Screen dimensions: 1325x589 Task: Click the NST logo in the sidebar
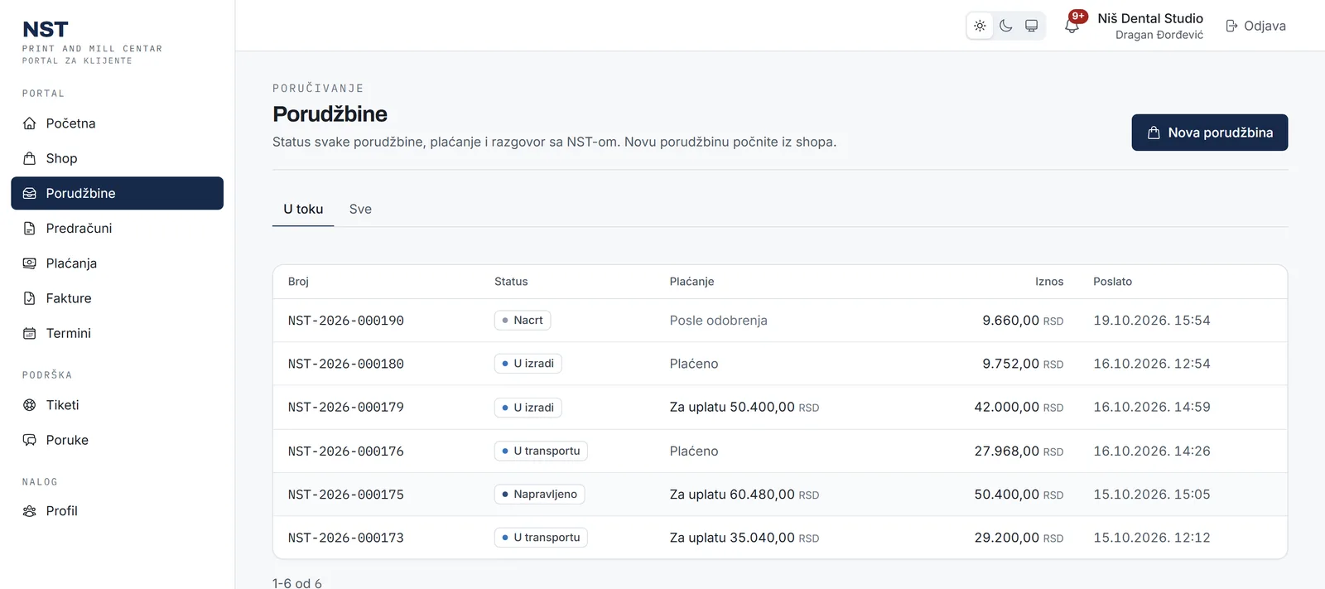pos(46,30)
